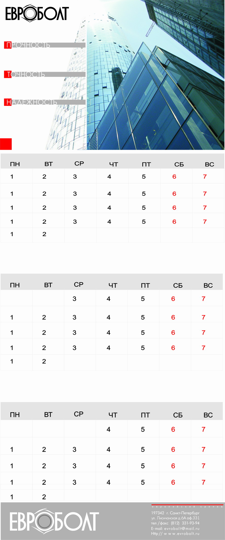Open the www.evrobolt.ru website link
Viewport: 225px width, 540px height.
tap(182, 534)
